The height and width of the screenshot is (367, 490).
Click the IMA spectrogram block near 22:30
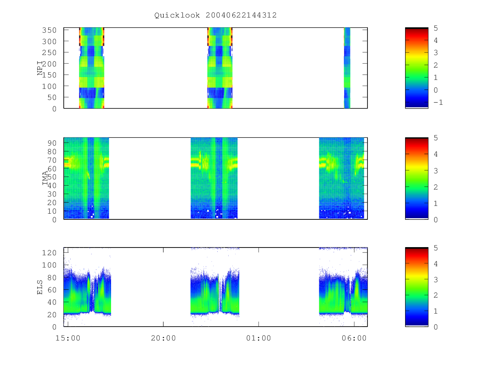[214, 178]
